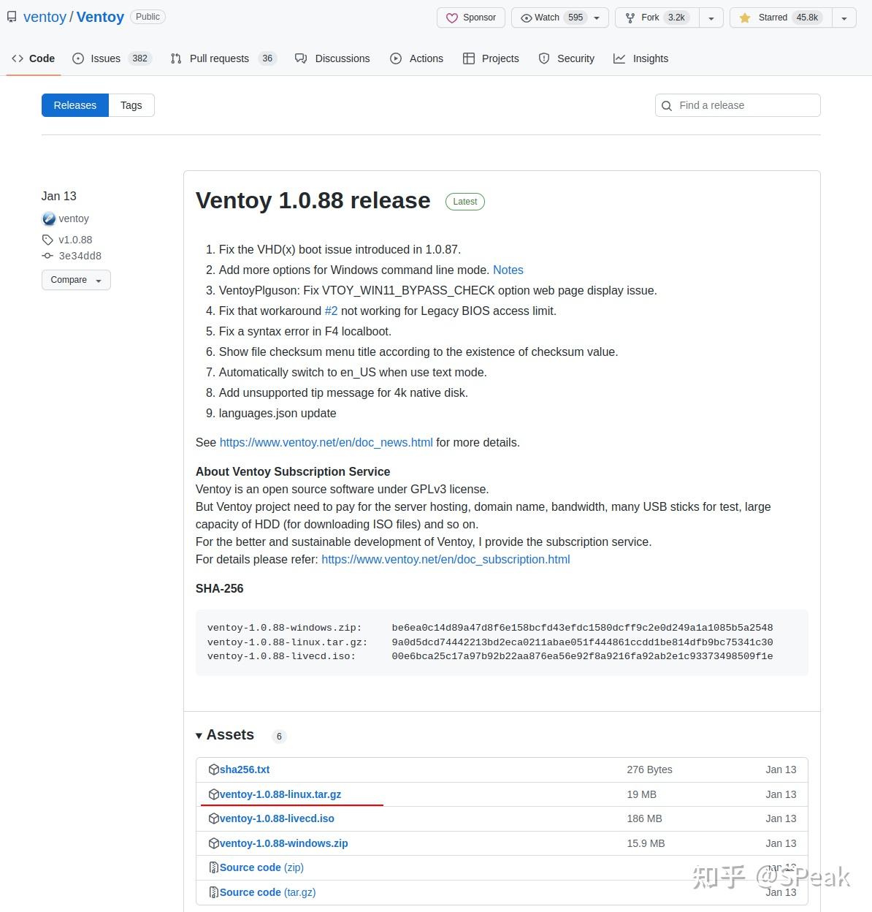This screenshot has height=912, width=872.
Task: Focus the Find a release field
Action: 745,105
